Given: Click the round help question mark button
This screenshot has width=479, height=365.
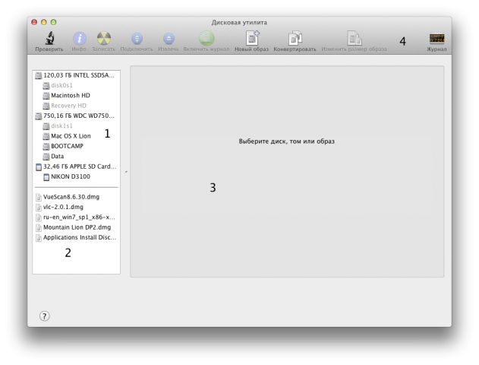Looking at the screenshot, I should coord(44,316).
